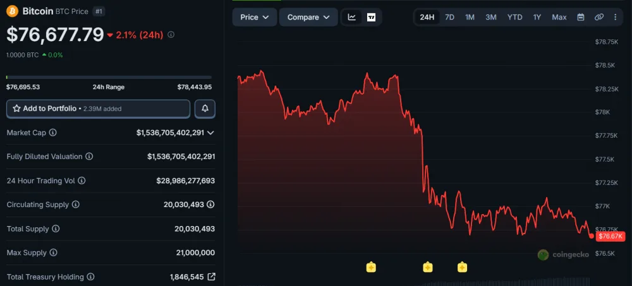
Task: Click the $1,536,705,402,291 Market Cap value
Action: point(170,133)
